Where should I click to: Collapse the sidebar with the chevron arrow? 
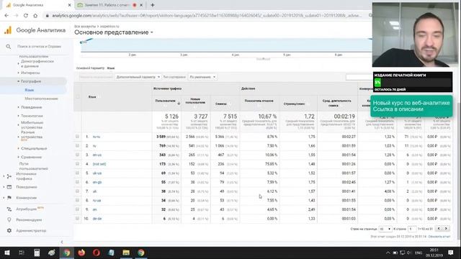pos(62,242)
